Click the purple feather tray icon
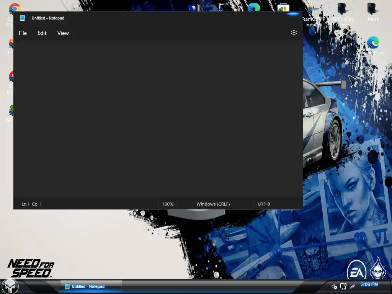Viewport: 392px width, 294px height. (353, 286)
